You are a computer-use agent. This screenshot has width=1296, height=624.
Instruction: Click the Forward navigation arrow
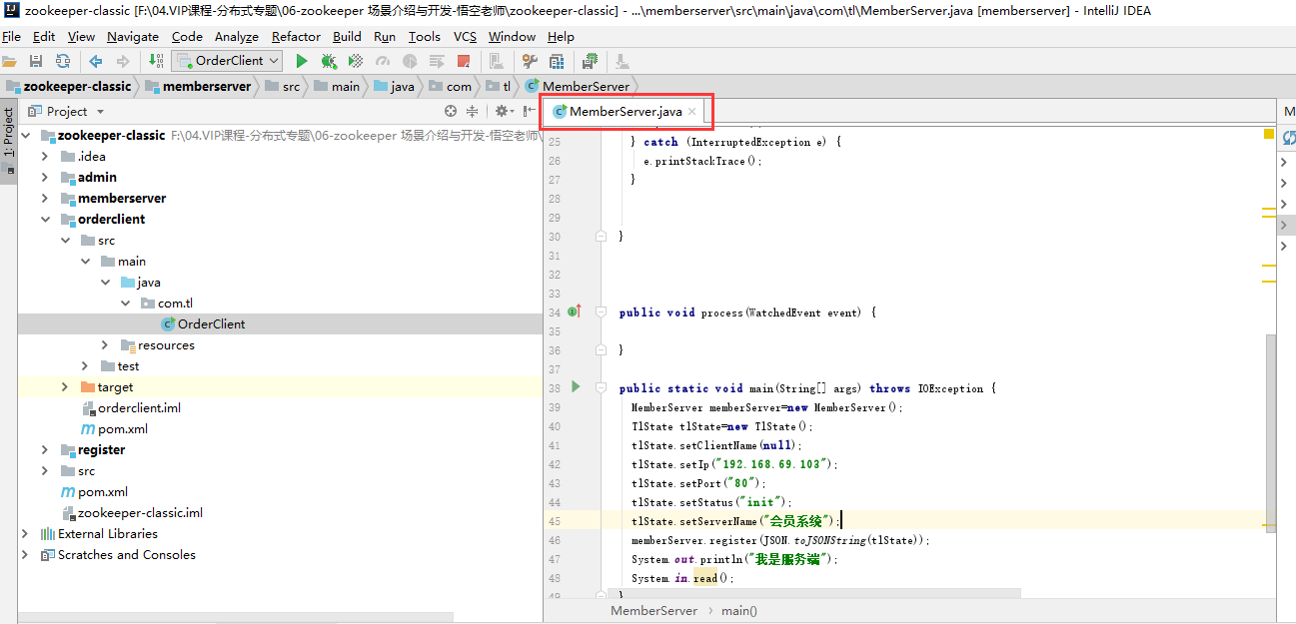[123, 61]
